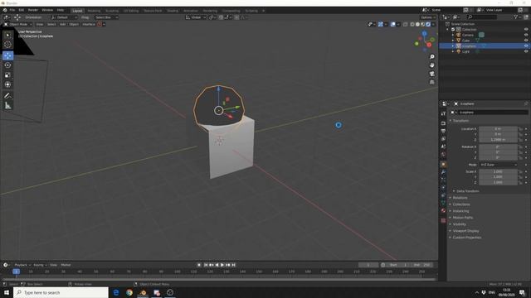Switch to solid viewport shading
The width and height of the screenshot is (531, 298).
pyautogui.click(x=417, y=24)
